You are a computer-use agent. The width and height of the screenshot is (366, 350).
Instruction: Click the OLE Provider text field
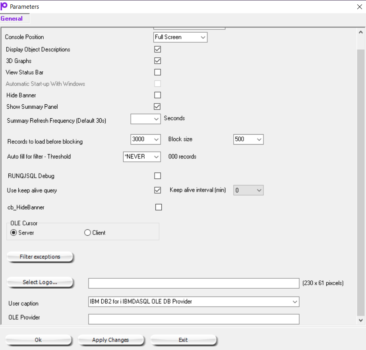click(194, 319)
